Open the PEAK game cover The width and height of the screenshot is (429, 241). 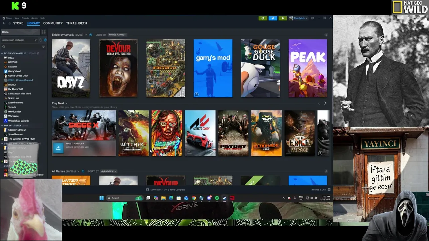coord(308,68)
